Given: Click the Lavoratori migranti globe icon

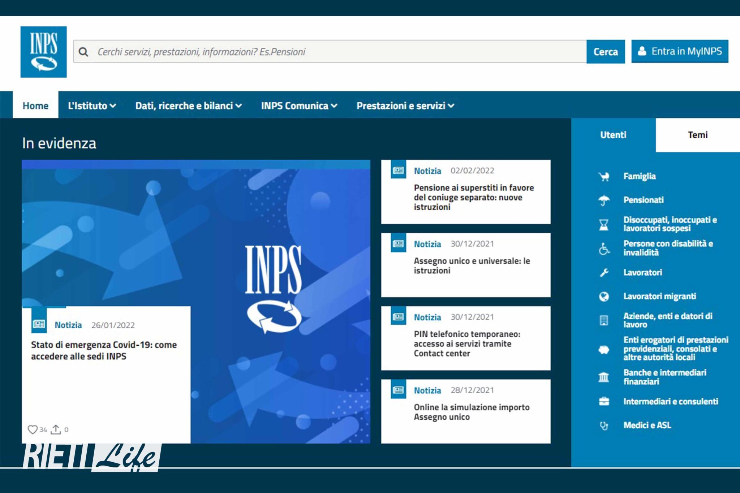Looking at the screenshot, I should [x=604, y=296].
